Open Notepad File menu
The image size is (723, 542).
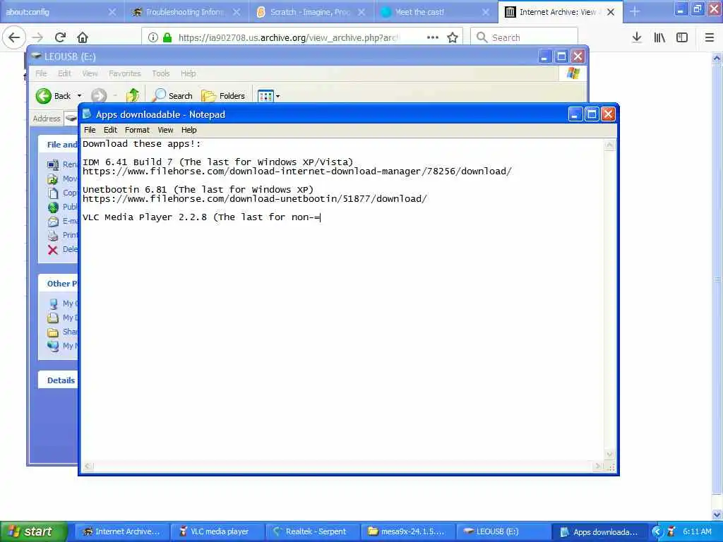point(90,130)
